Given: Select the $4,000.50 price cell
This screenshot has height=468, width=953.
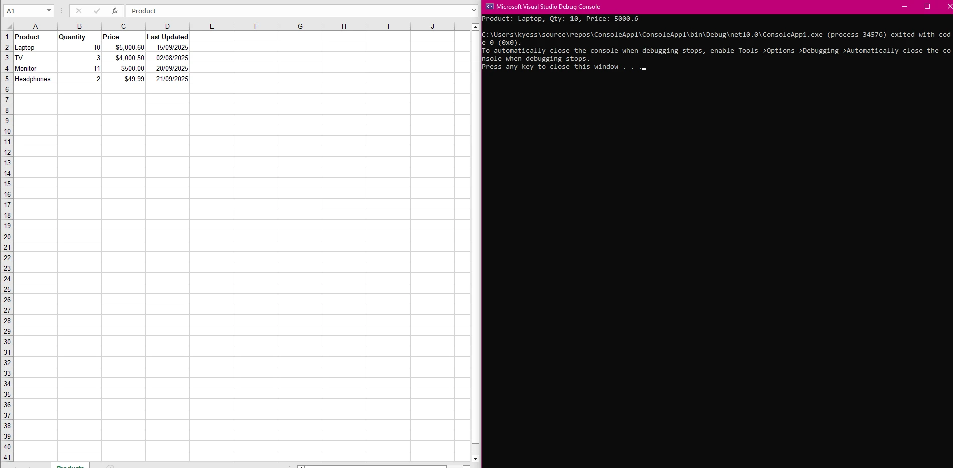Looking at the screenshot, I should point(123,58).
